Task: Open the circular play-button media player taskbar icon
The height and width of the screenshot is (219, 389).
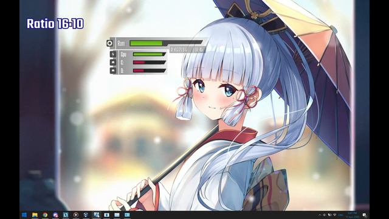Action: (76, 215)
